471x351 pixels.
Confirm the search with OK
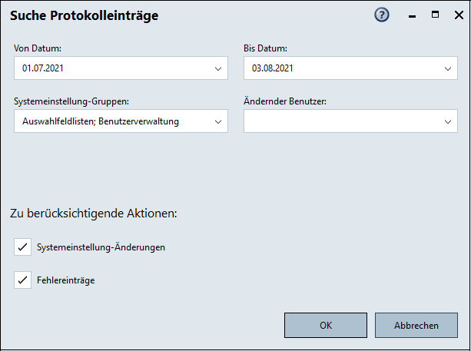coord(325,325)
